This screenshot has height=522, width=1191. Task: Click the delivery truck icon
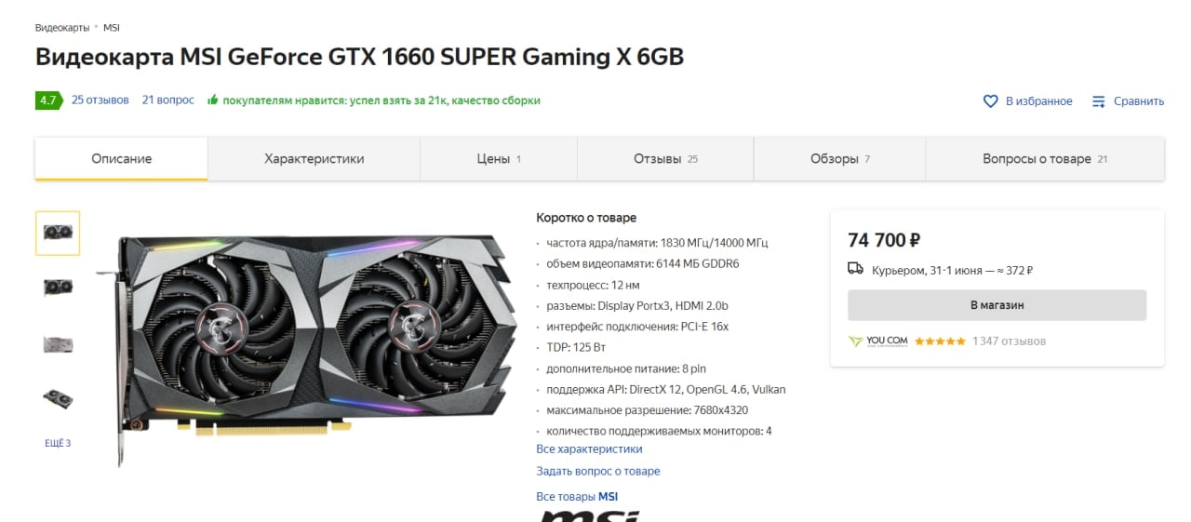point(855,269)
